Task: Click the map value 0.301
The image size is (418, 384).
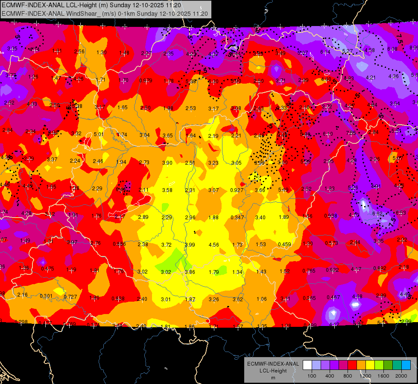Action: coord(46,296)
